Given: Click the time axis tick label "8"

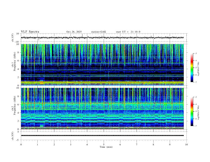Looking at the screenshot, I should (x=153, y=145).
